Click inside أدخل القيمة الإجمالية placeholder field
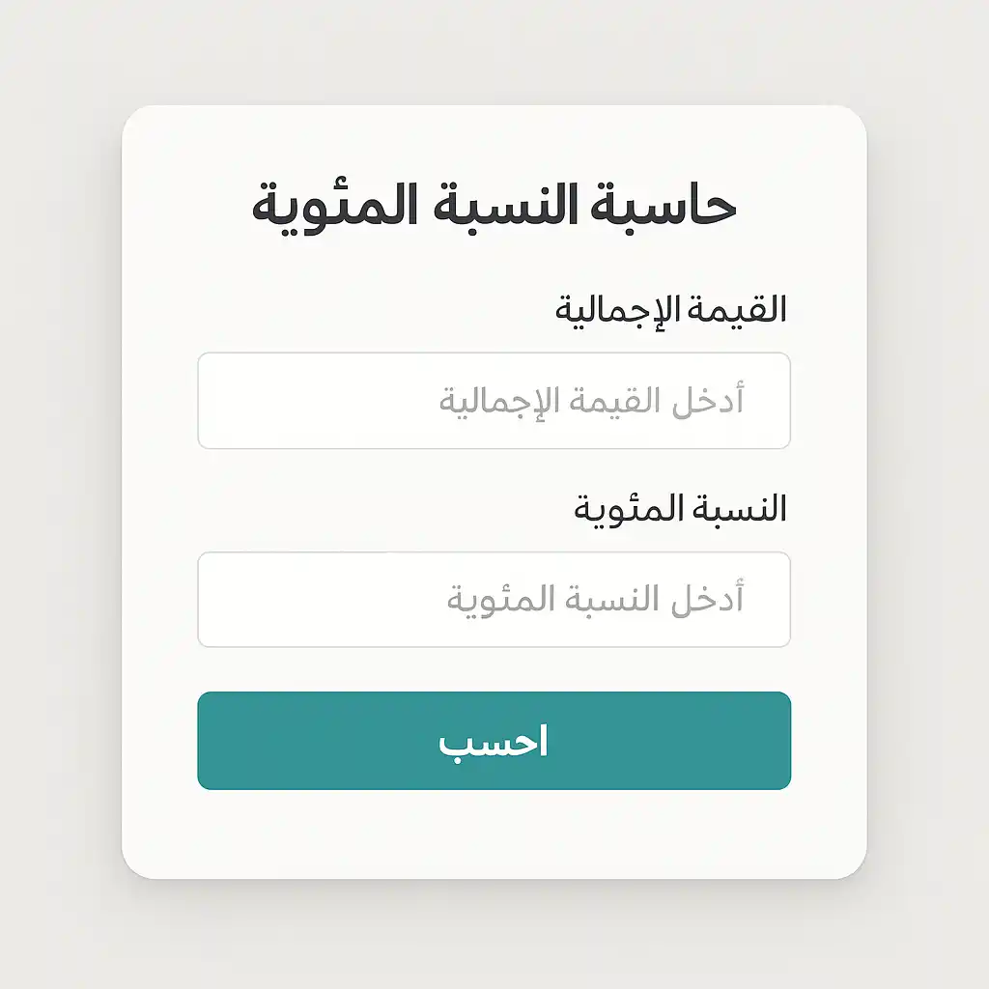Viewport: 989px width, 989px height. click(494, 401)
